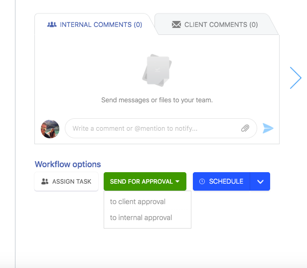Click the Assign Task button
Viewport: 307px width, 268px height.
[x=66, y=181]
